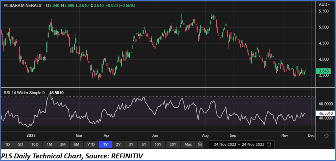The image size is (336, 161).
Task: Click the Jun label on time axis
Action: pos(155,136)
